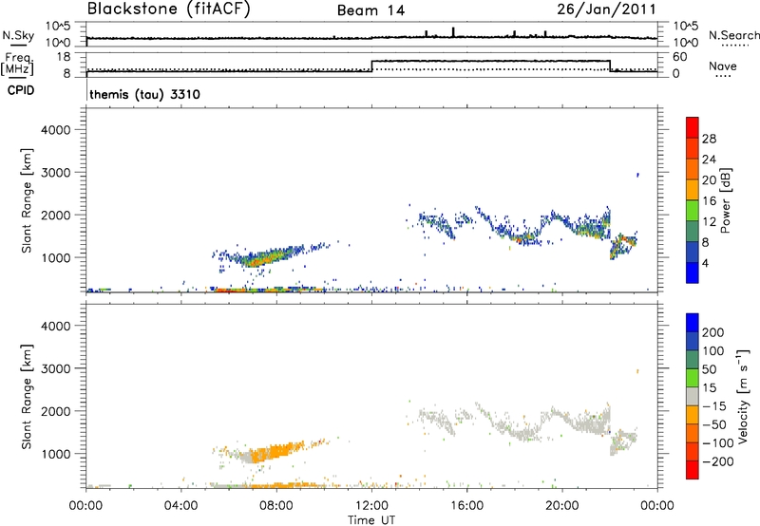760x526 pixels.
Task: Click the Blackstone (fitACF) title
Action: (169, 9)
